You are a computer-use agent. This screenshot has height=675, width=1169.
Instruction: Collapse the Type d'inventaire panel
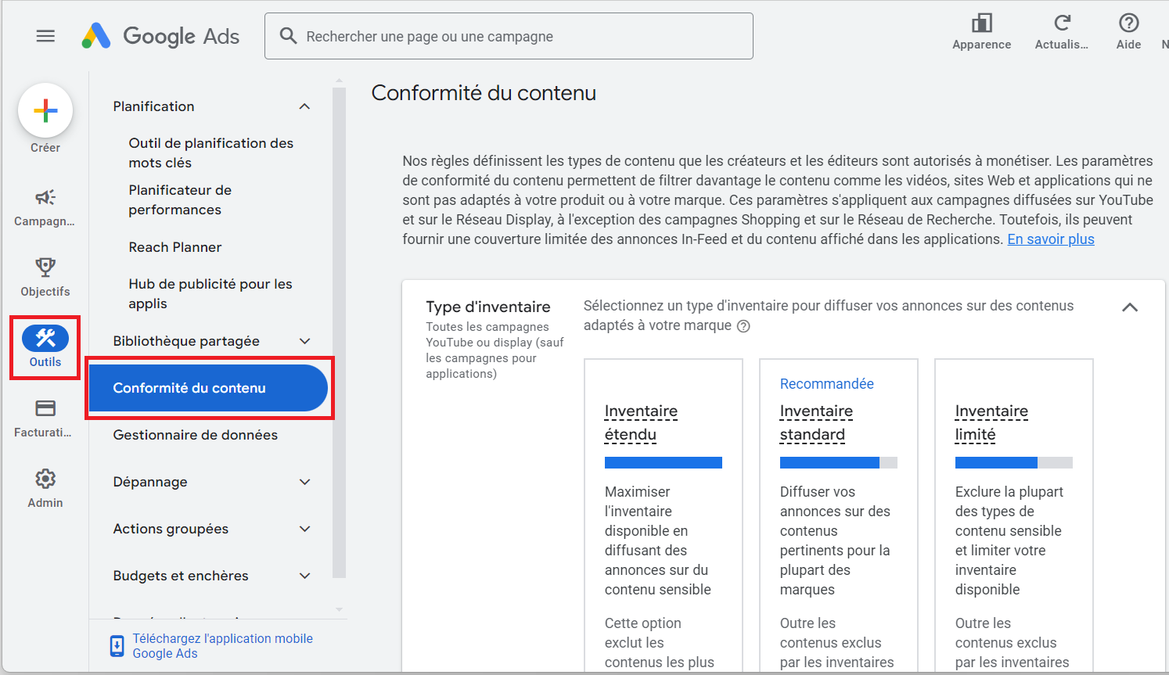(x=1129, y=307)
